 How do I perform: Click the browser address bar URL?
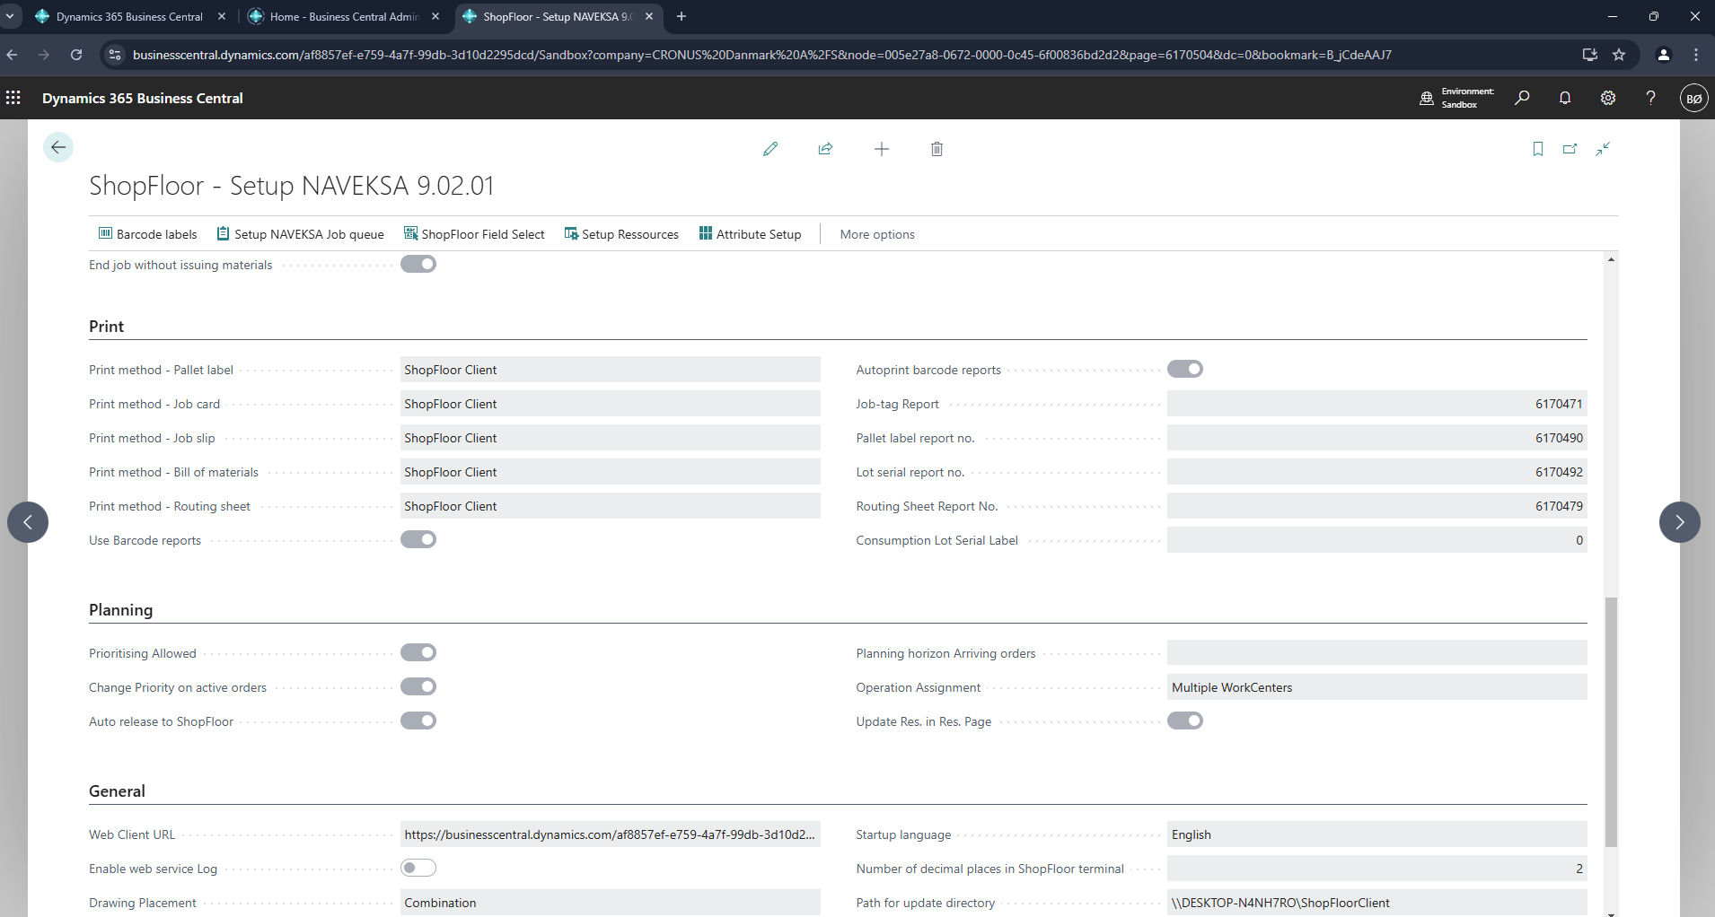[762, 55]
